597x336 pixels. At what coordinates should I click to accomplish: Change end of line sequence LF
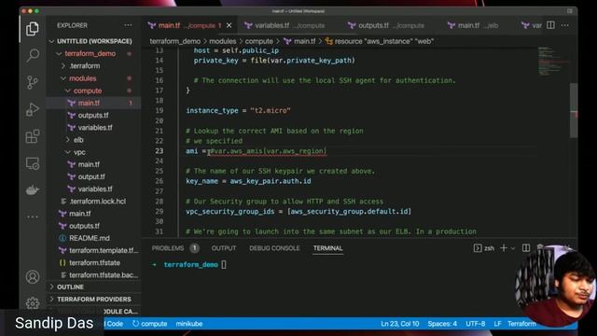click(x=497, y=324)
